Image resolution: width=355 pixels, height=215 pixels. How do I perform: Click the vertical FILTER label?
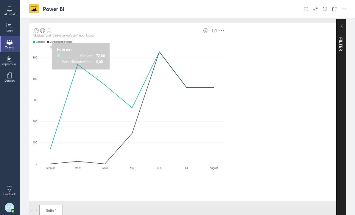pyautogui.click(x=341, y=44)
